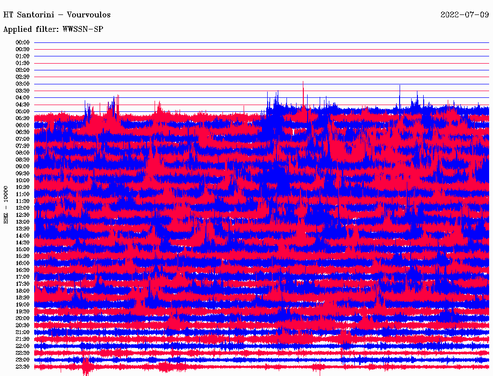Image resolution: width=493 pixels, height=376 pixels.
Task: Select the 18:00 time label
Action: [23, 291]
